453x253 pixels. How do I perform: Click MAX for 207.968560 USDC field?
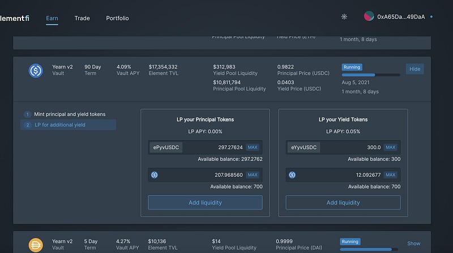click(x=252, y=175)
